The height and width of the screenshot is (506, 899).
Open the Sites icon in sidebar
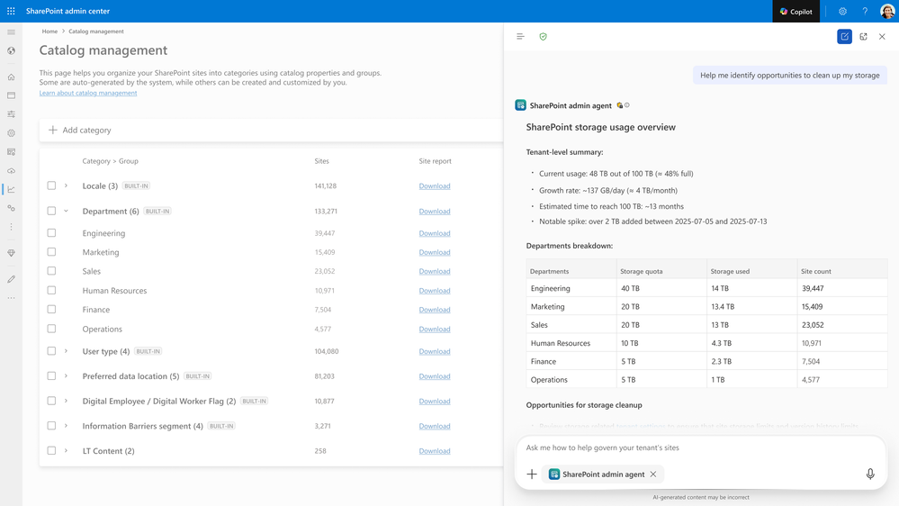[x=11, y=95]
